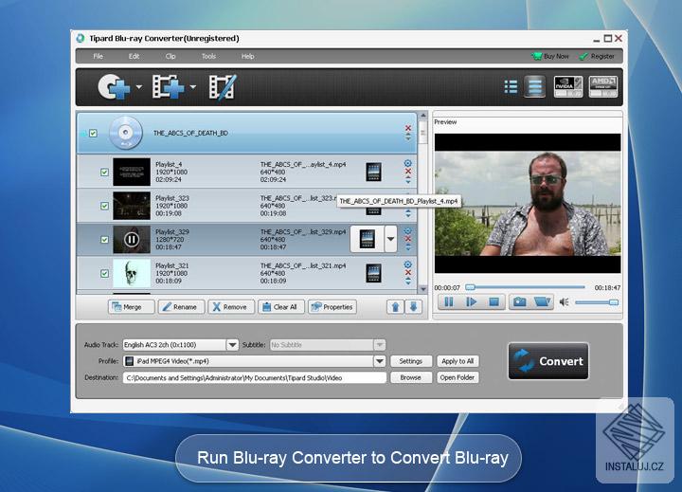
Task: Pause the preview playback
Action: [449, 301]
